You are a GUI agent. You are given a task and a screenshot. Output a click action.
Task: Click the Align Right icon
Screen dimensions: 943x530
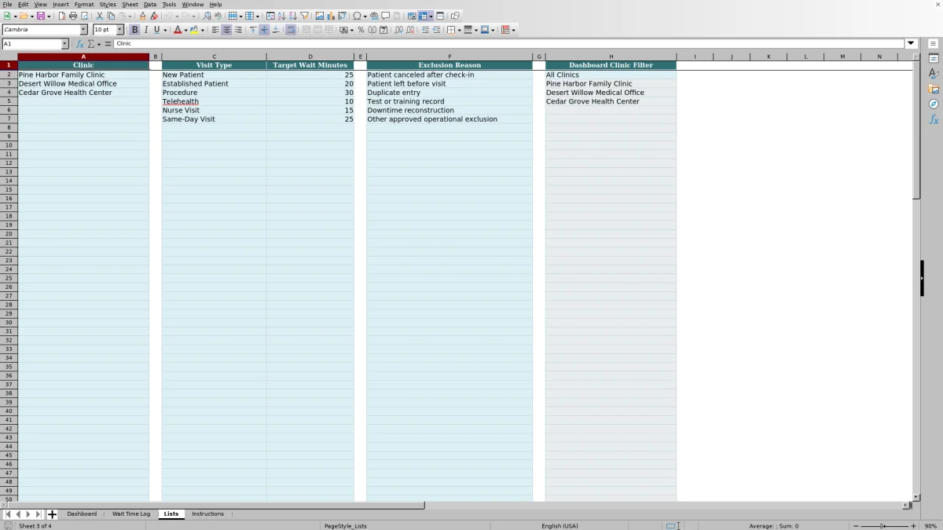point(238,30)
